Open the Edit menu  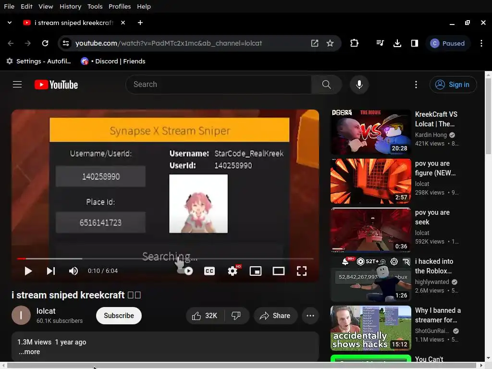[x=26, y=6]
